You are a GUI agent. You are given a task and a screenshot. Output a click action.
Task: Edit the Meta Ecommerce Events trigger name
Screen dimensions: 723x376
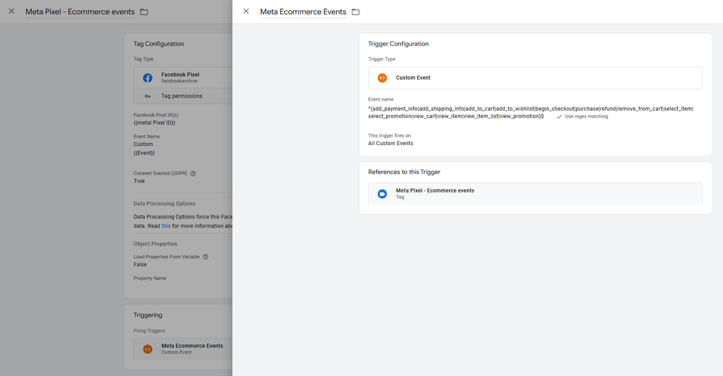click(x=303, y=12)
